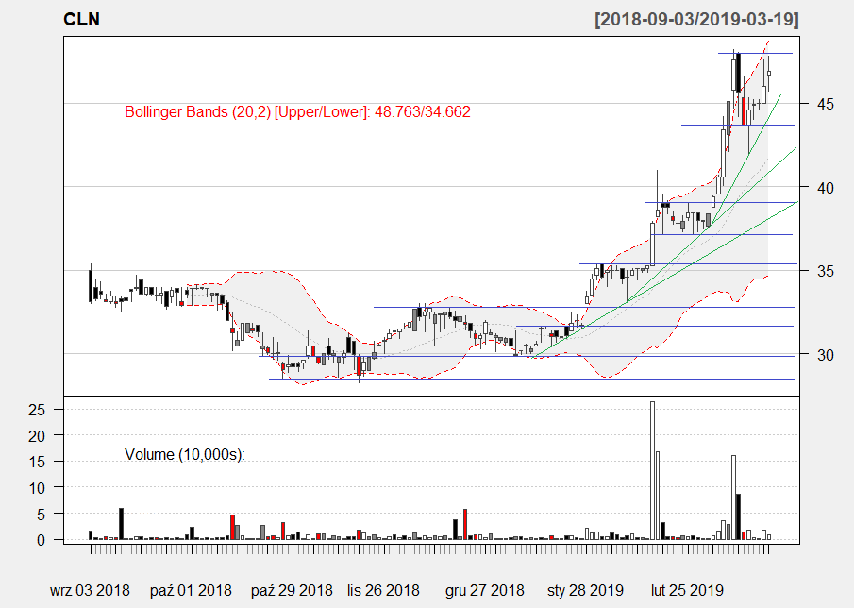Click the date label gru 27 2018
The height and width of the screenshot is (608, 854).
(485, 591)
